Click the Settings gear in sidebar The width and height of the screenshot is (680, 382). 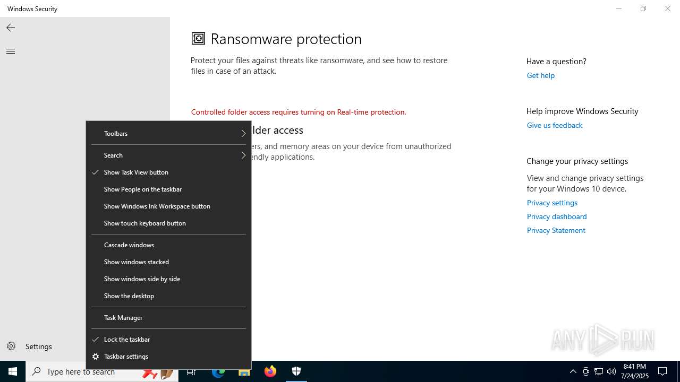pyautogui.click(x=11, y=346)
